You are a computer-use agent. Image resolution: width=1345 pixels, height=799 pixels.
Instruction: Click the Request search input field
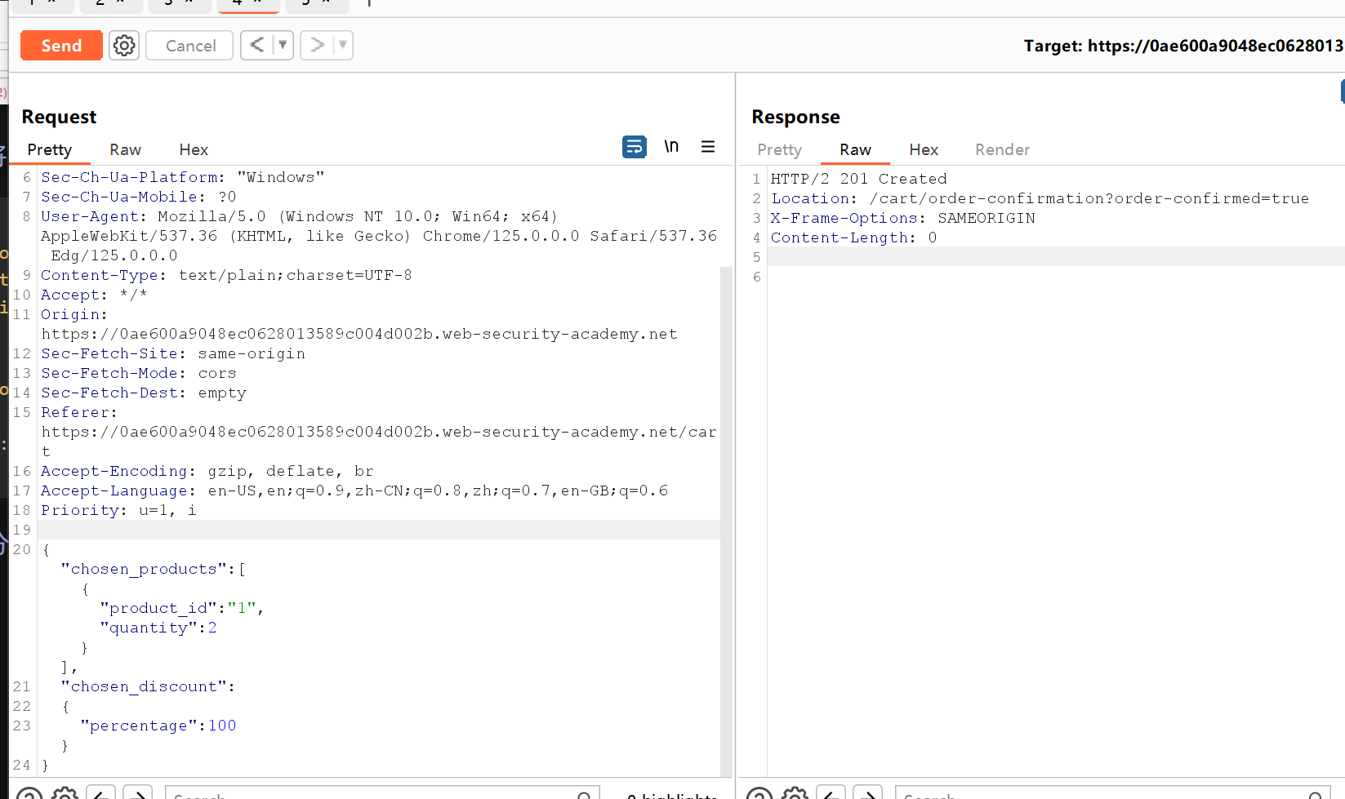tap(382, 793)
